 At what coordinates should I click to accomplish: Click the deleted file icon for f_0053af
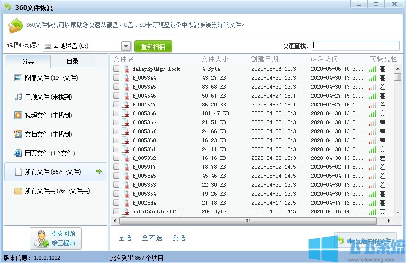tap(125, 131)
